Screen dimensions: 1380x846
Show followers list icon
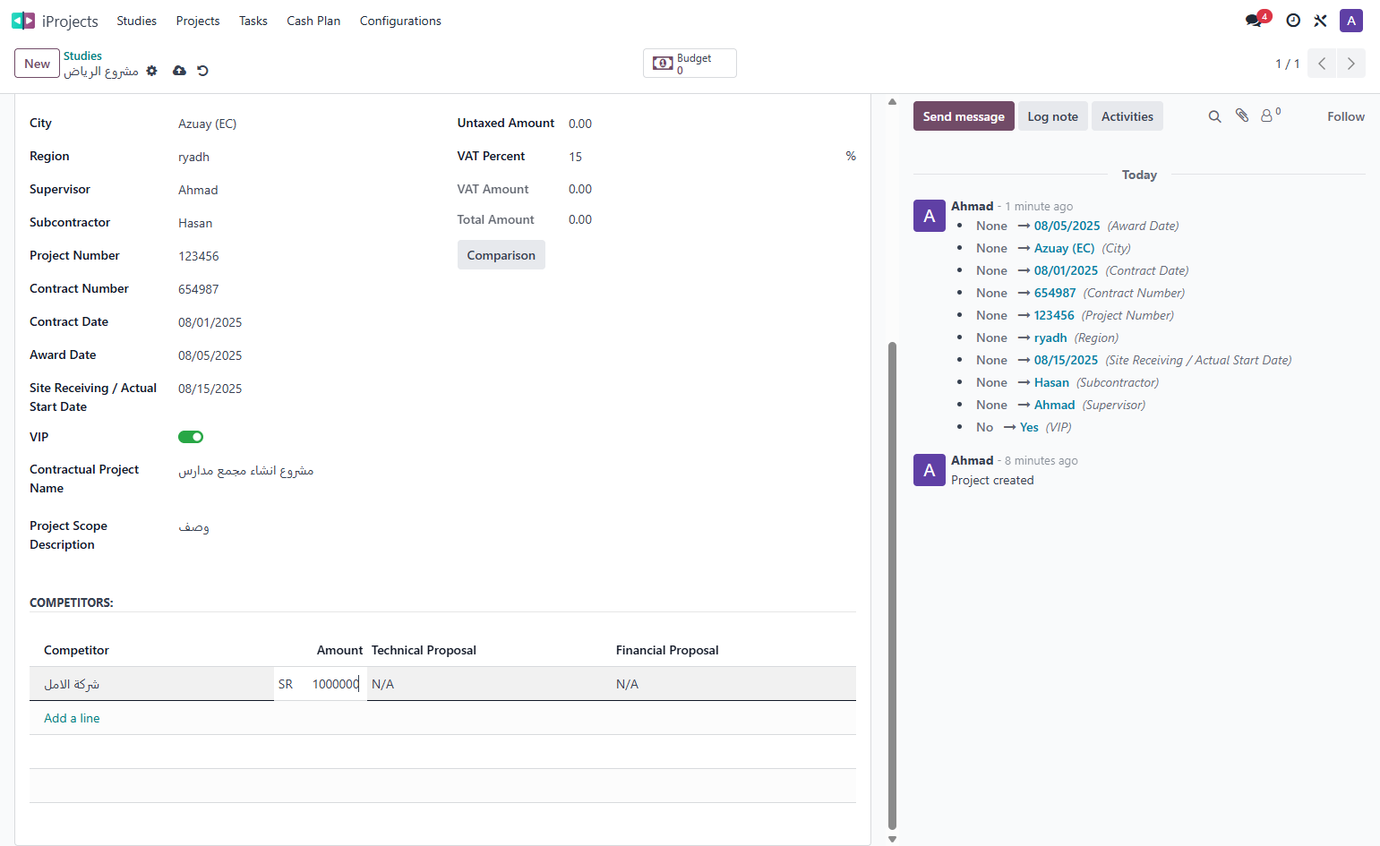click(x=1271, y=115)
